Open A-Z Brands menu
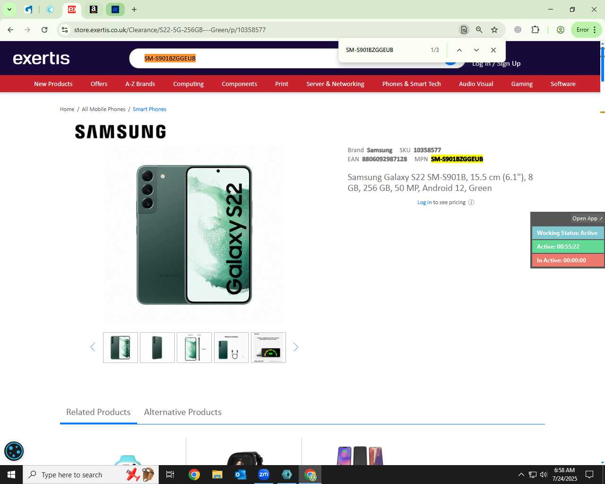The height and width of the screenshot is (484, 605). (140, 84)
